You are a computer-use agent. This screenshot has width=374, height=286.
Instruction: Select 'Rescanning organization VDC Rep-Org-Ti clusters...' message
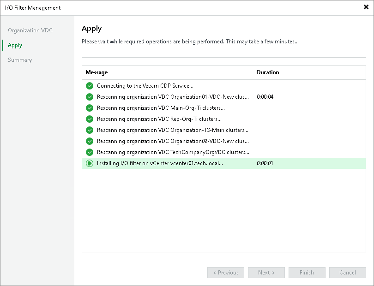[x=159, y=119]
